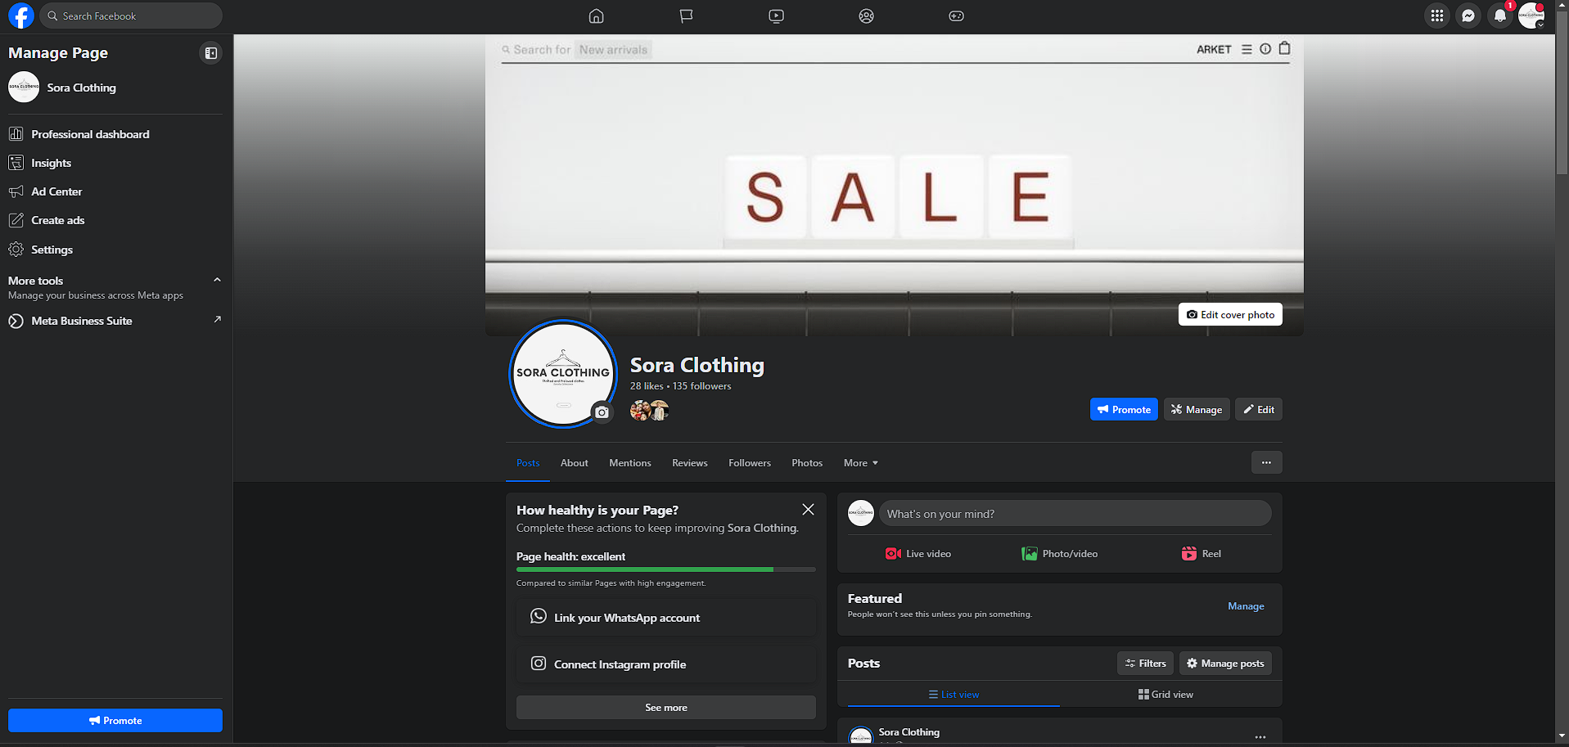Click the sidebar Promote button

[x=115, y=720]
